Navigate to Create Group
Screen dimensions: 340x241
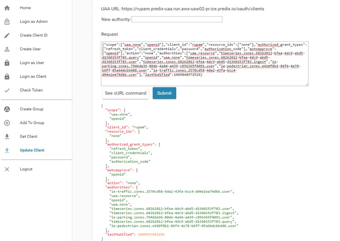32,109
